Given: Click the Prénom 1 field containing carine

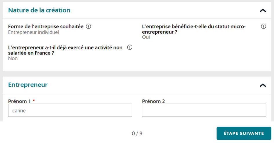Looking at the screenshot, I should point(70,110).
